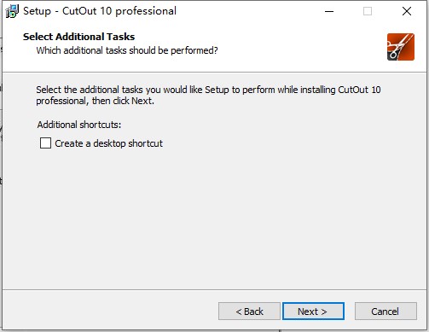This screenshot has width=429, height=332.
Task: Click the 'Select the additional tasks you would like' instruction line
Action: pyautogui.click(x=208, y=90)
